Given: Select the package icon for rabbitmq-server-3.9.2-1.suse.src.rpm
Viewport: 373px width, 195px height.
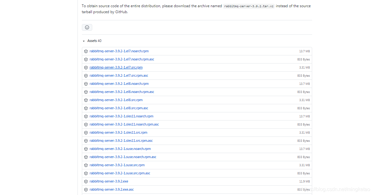Looking at the screenshot, I should tap(86, 165).
